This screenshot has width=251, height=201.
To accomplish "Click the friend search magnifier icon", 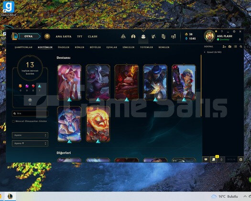I will [241, 46].
